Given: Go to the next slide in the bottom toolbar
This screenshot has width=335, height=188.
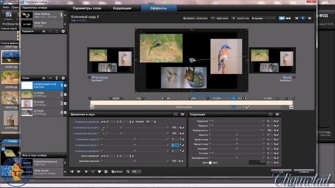Looking at the screenshot, I should 79,172.
